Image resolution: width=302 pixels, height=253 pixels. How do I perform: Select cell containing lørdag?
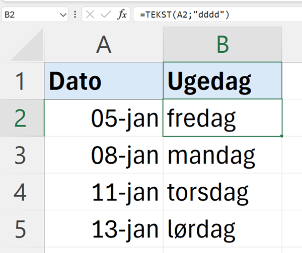[x=222, y=229]
